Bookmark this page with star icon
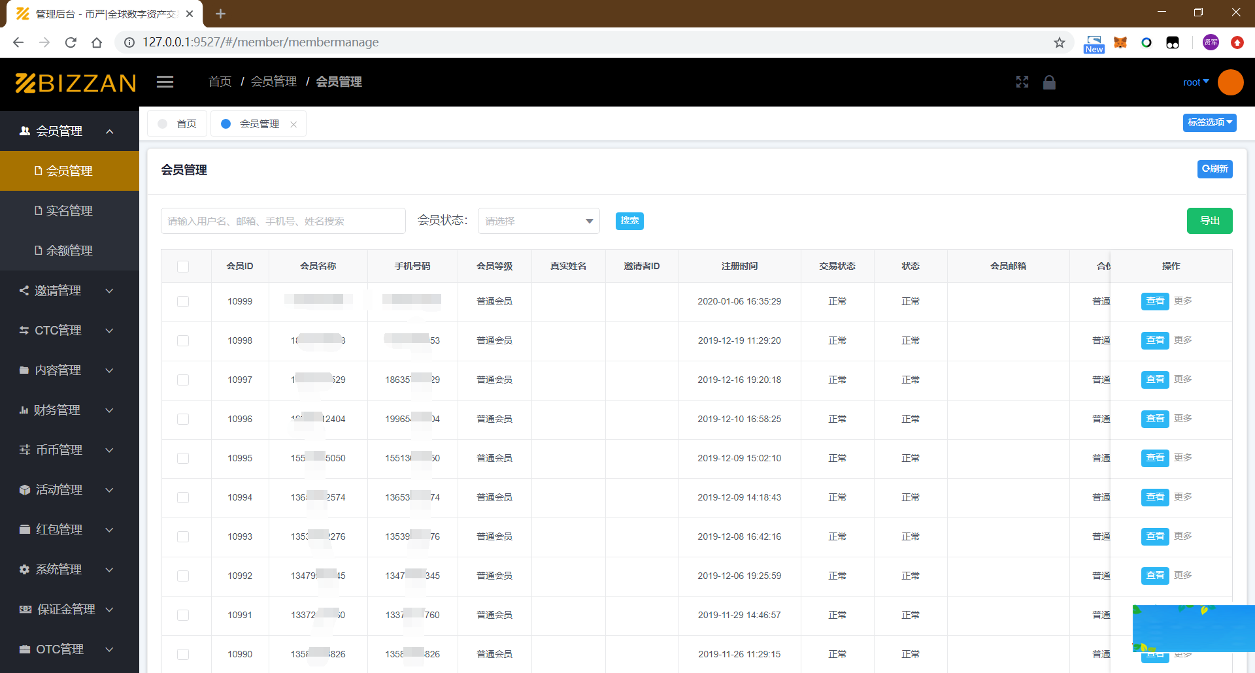 (x=1059, y=42)
